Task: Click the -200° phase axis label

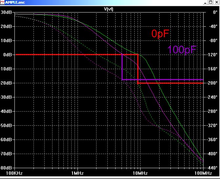Action: 212,83
